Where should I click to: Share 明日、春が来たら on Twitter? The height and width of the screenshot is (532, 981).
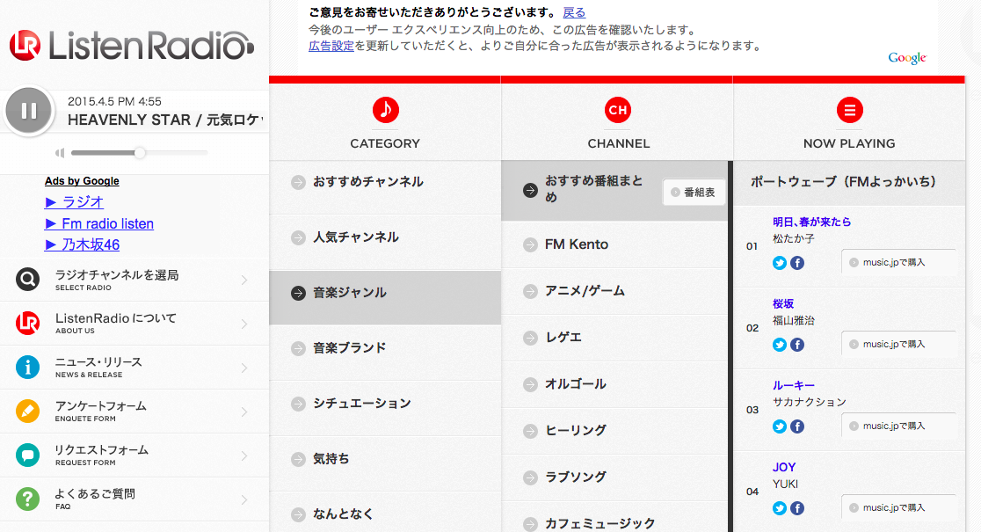click(780, 263)
